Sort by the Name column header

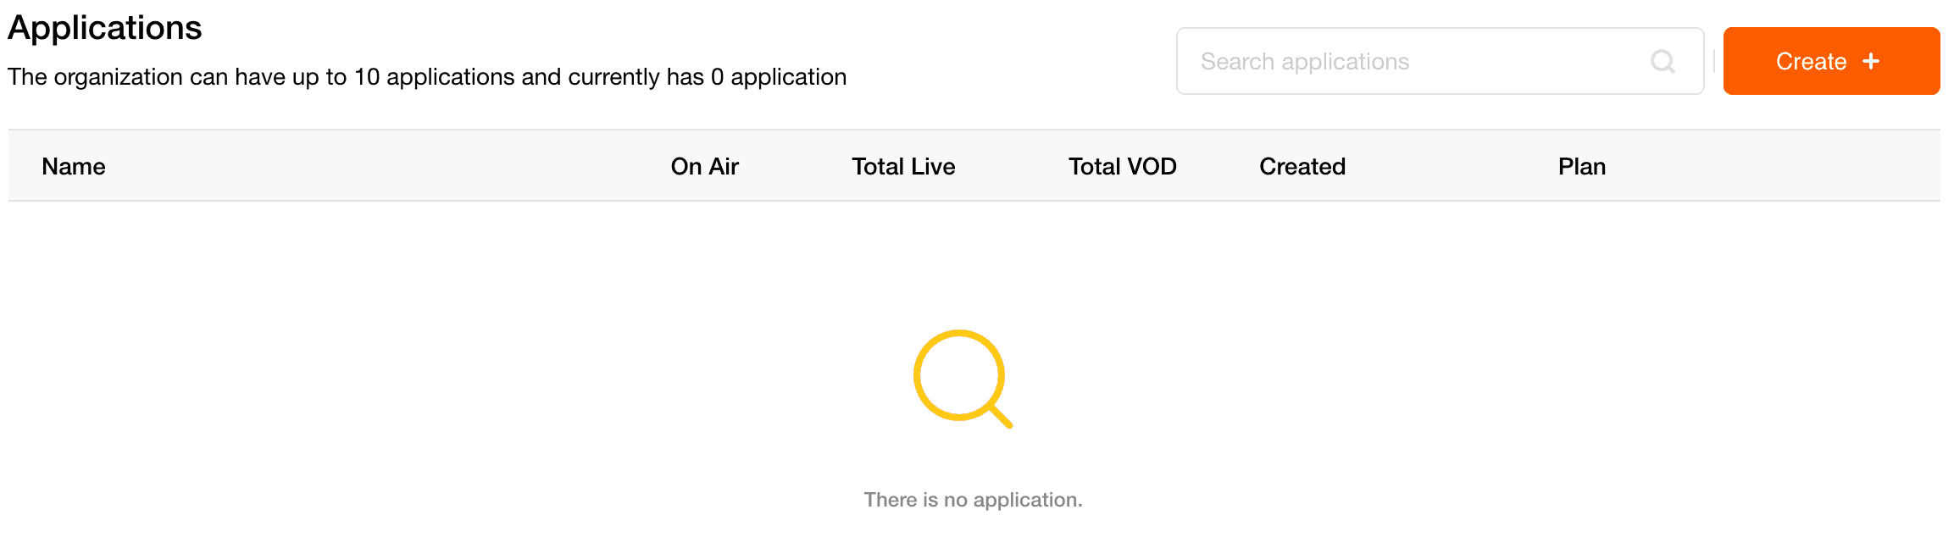point(74,166)
